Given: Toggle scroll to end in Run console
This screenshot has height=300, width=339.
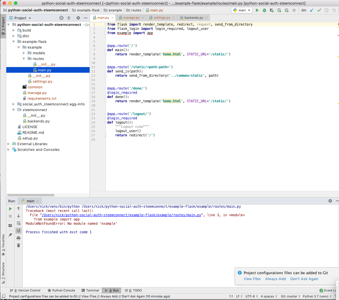Looking at the screenshot, I should 18,230.
